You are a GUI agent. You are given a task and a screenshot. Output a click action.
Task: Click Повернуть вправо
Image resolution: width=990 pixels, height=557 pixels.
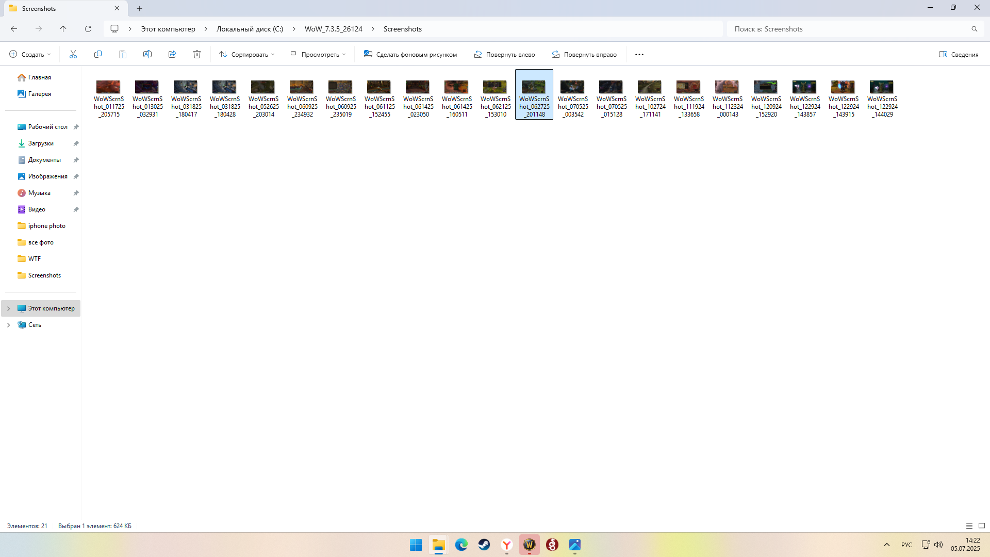pyautogui.click(x=584, y=54)
